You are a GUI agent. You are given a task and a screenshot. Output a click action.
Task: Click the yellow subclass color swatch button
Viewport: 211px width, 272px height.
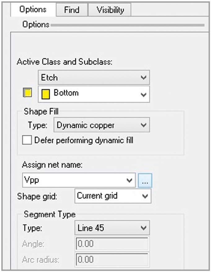click(x=28, y=93)
